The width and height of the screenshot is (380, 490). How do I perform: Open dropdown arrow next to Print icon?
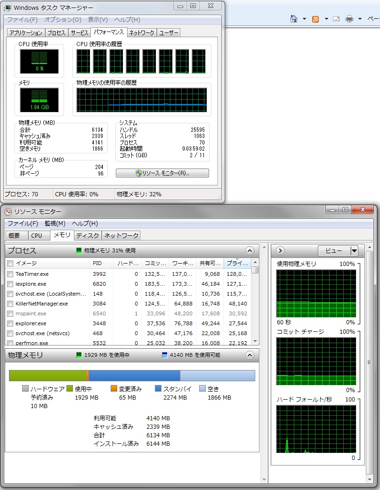tap(360, 19)
